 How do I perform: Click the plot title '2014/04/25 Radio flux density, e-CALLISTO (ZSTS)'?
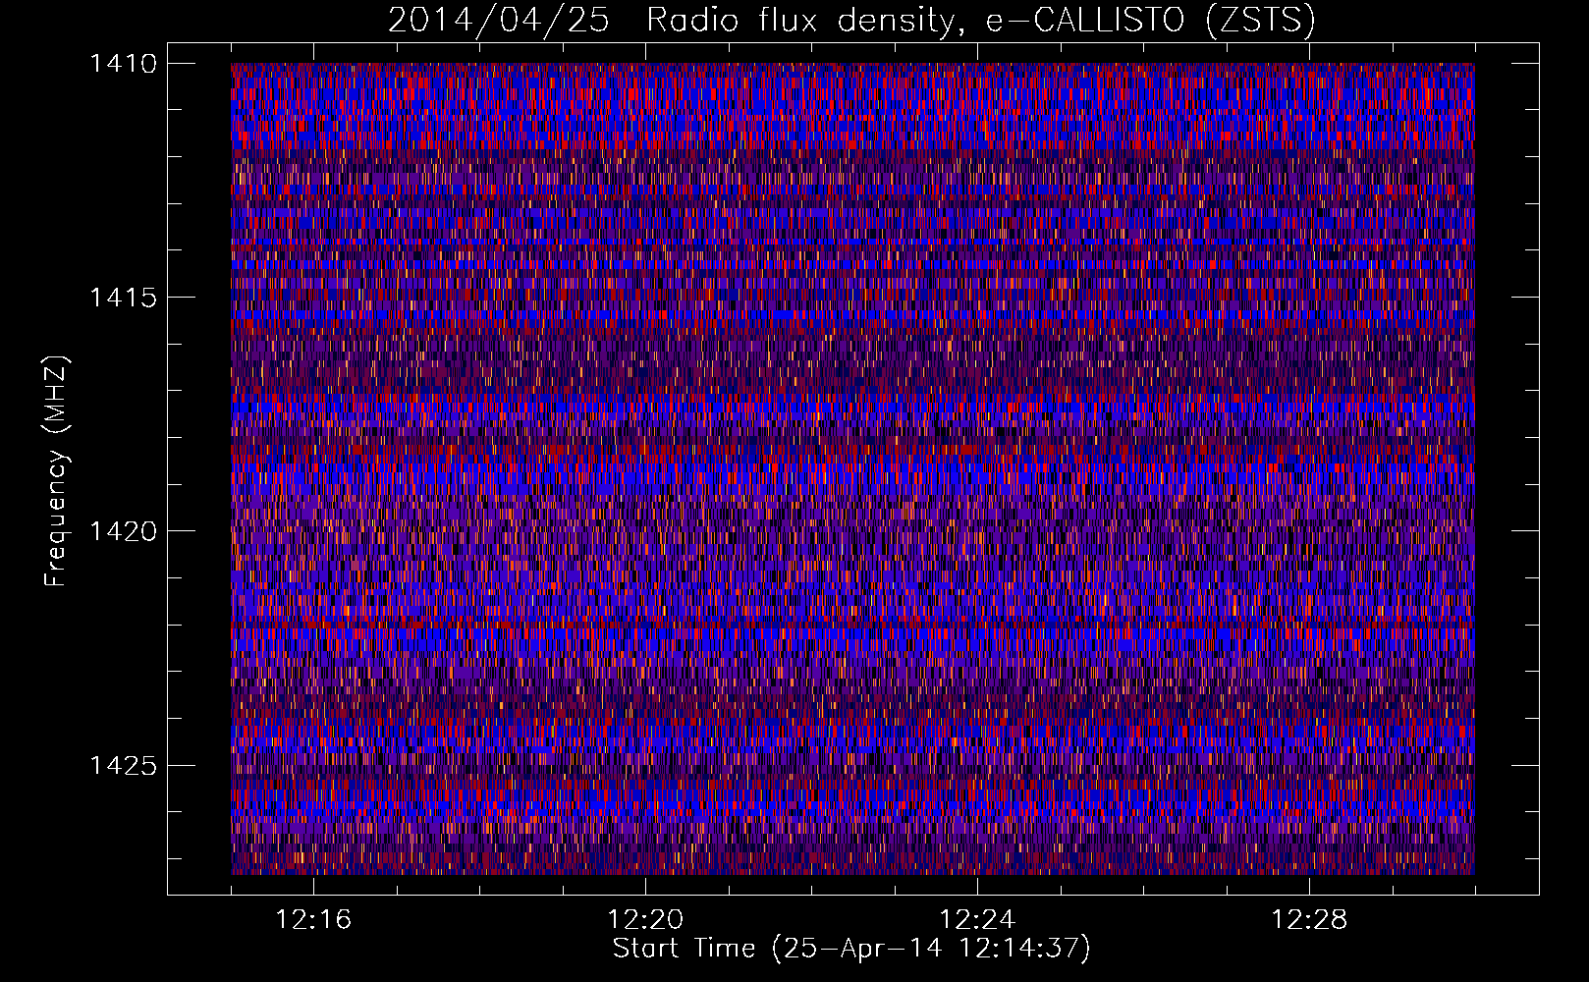pyautogui.click(x=851, y=21)
